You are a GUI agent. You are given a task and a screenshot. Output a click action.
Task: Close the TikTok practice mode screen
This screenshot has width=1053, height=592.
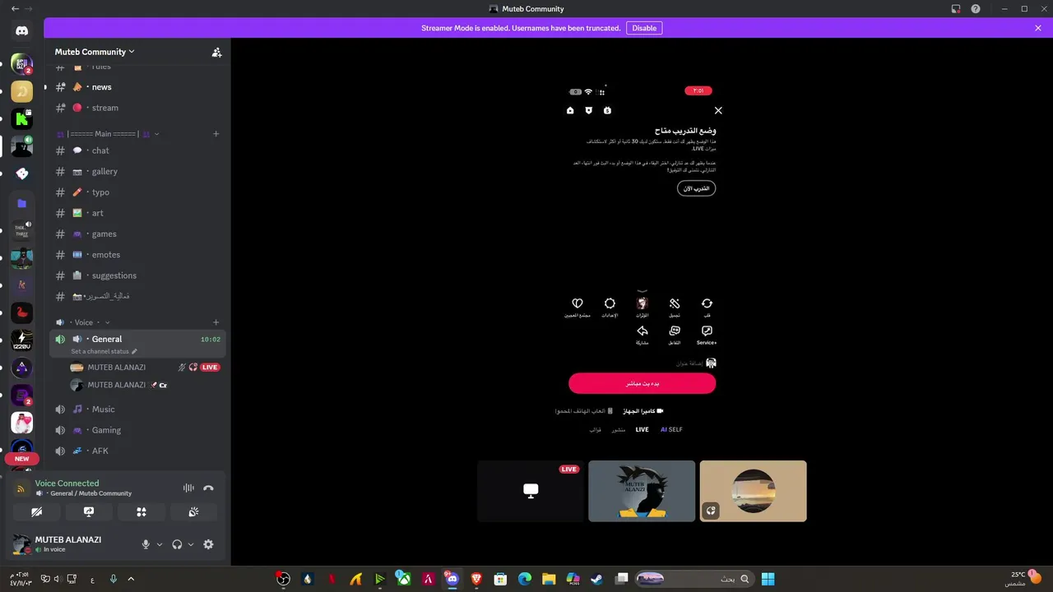click(x=718, y=110)
